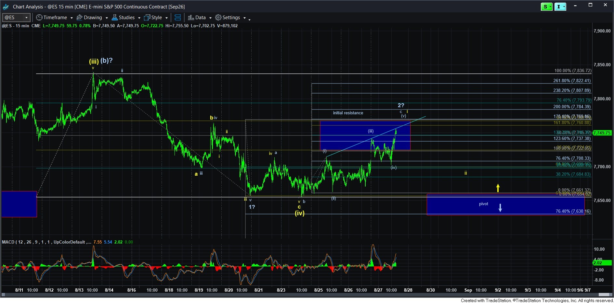This screenshot has height=303, width=614.
Task: Click the Settings gear icon
Action: pyautogui.click(x=218, y=18)
